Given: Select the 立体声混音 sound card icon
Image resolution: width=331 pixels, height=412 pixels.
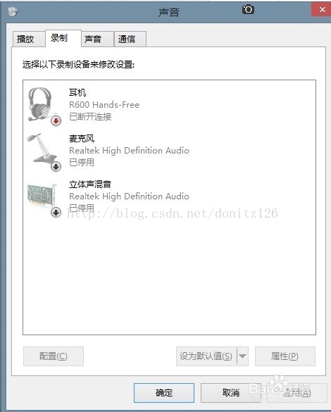Looking at the screenshot, I should point(42,195).
